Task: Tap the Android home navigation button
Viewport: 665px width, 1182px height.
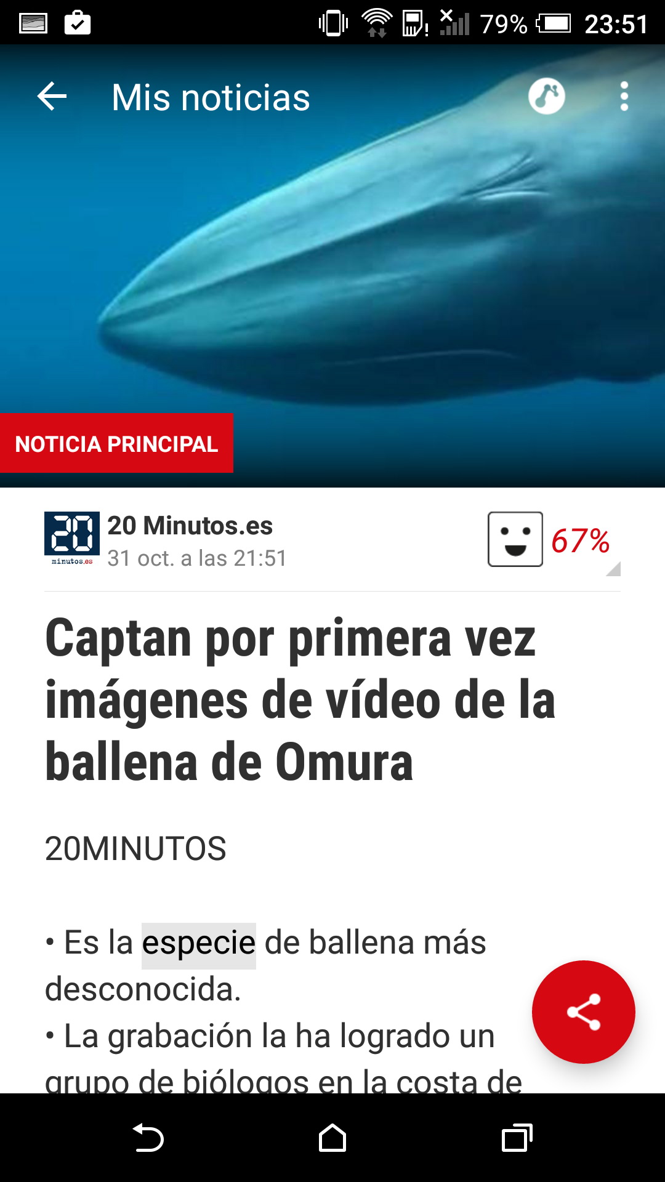Action: (x=332, y=1138)
